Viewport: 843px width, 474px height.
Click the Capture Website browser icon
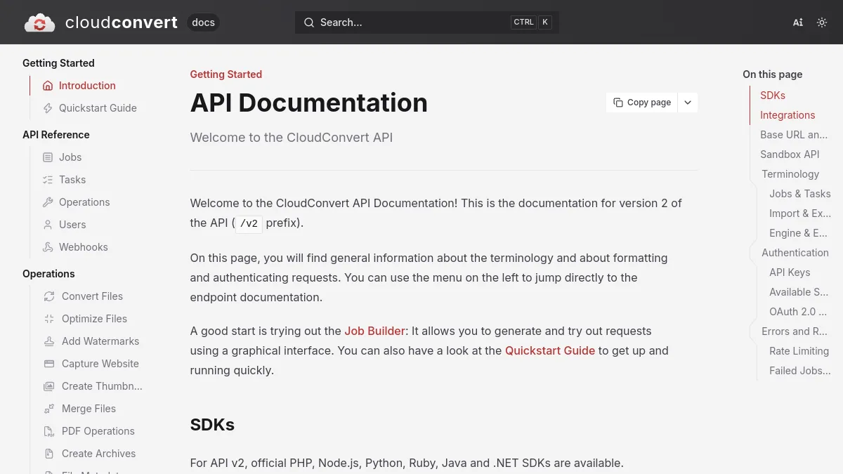(x=49, y=364)
